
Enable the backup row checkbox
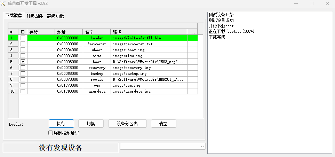(23, 73)
